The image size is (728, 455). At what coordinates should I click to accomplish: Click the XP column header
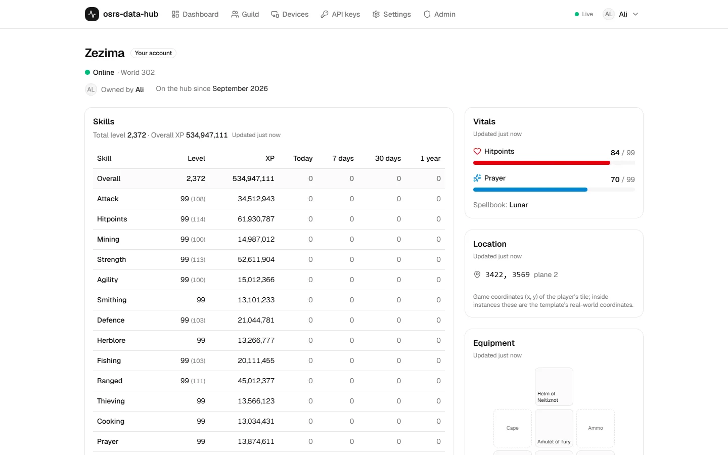coord(270,158)
